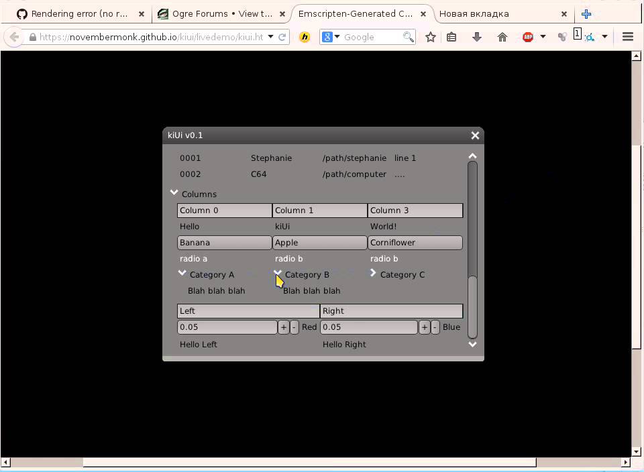Open downloads arrow icon
The width and height of the screenshot is (644, 472).
(477, 37)
